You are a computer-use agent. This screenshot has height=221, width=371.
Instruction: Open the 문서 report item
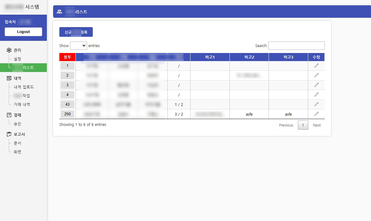pos(17,143)
